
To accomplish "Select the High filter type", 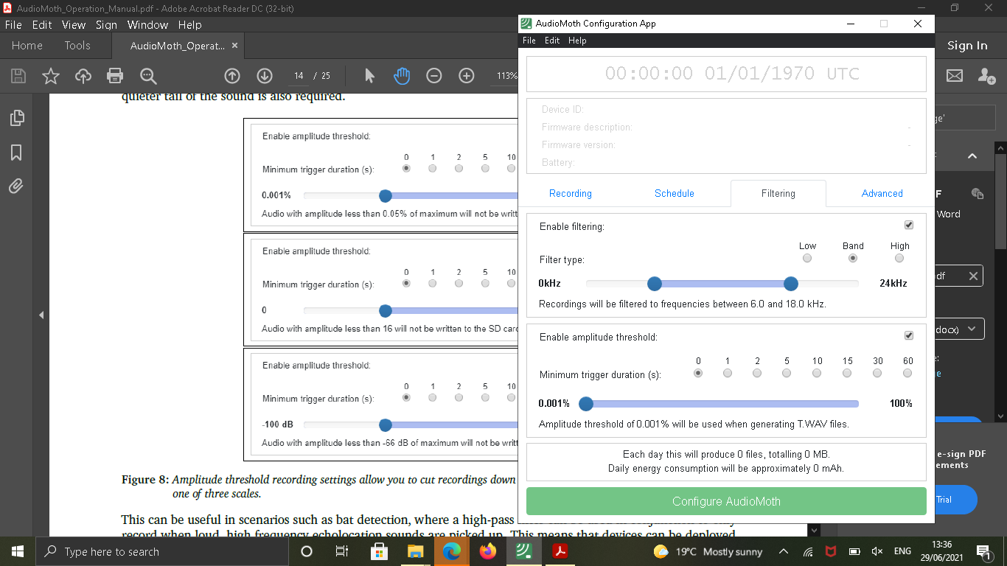I will [899, 259].
